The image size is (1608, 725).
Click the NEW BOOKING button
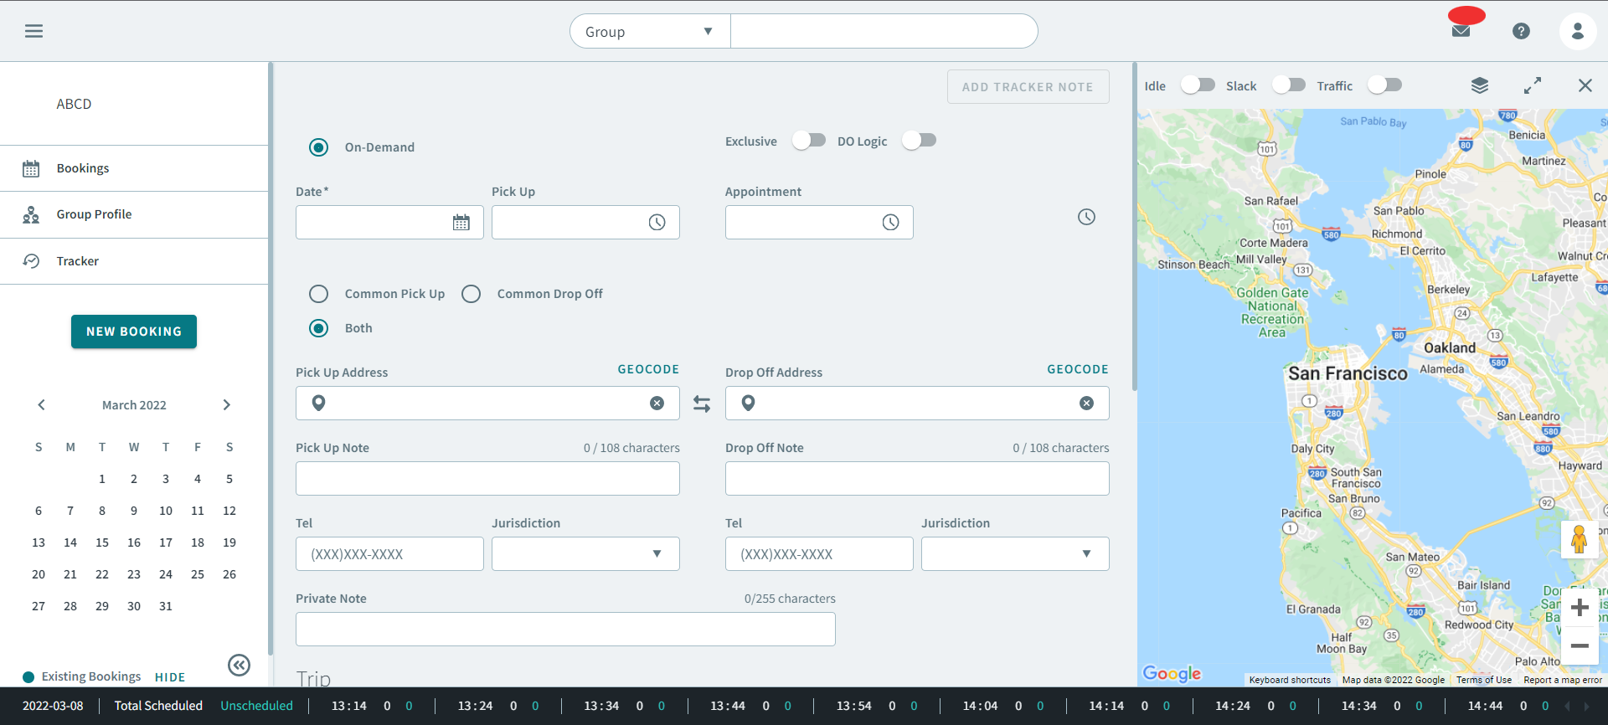134,332
